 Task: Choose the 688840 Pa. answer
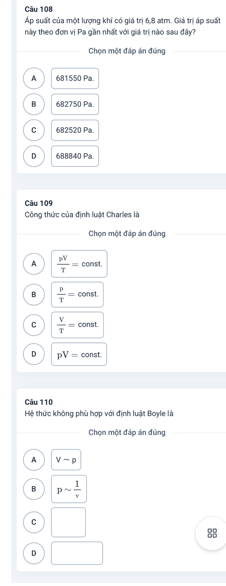tap(75, 156)
